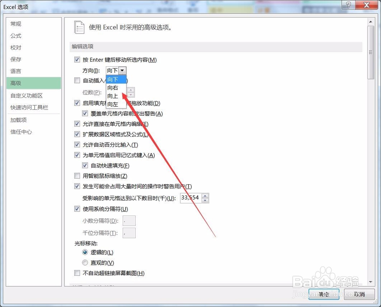Image resolution: width=381 pixels, height=307 pixels.
Task: Toggle the 自动插入小数点 checkbox
Action: 77,80
